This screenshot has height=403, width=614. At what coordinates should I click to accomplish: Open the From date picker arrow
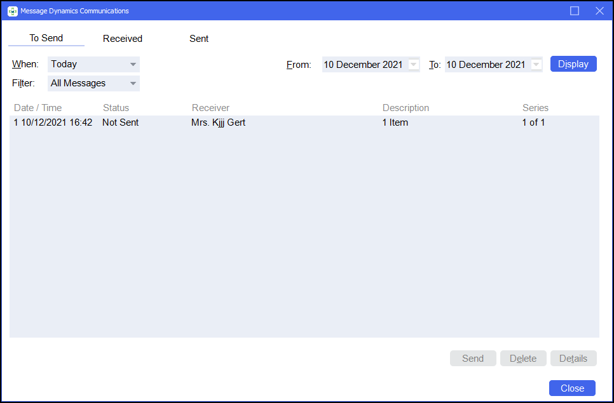[x=414, y=64]
